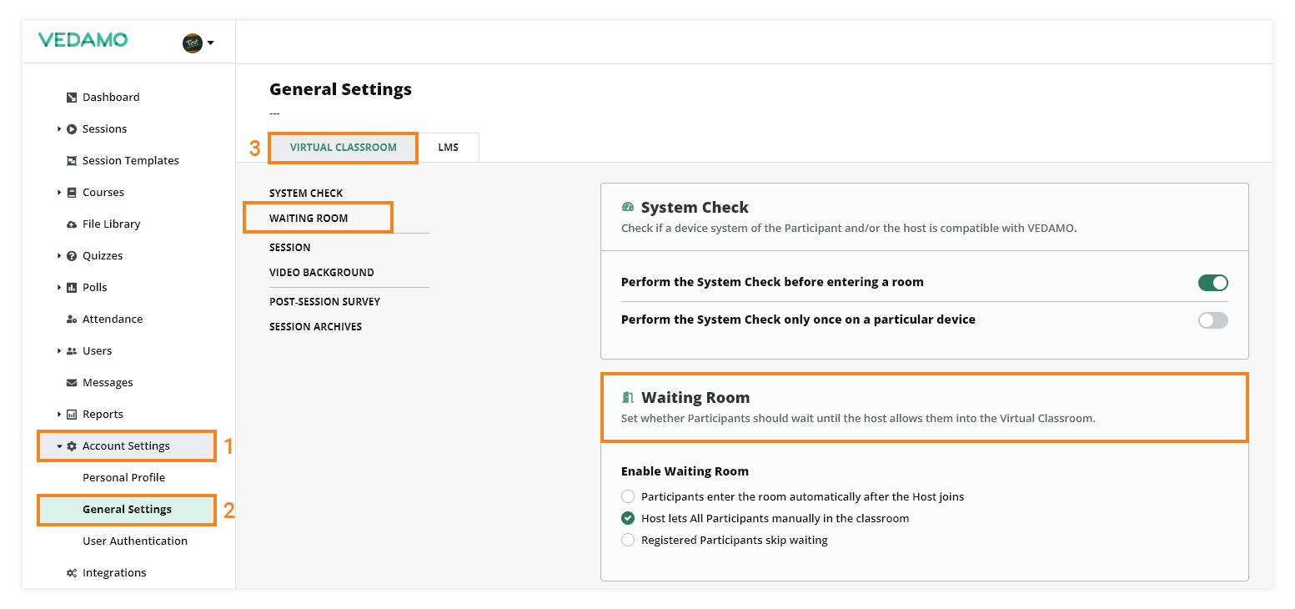Screen dimensions: 1295x609
Task: Open General Settings page
Action: tap(128, 510)
